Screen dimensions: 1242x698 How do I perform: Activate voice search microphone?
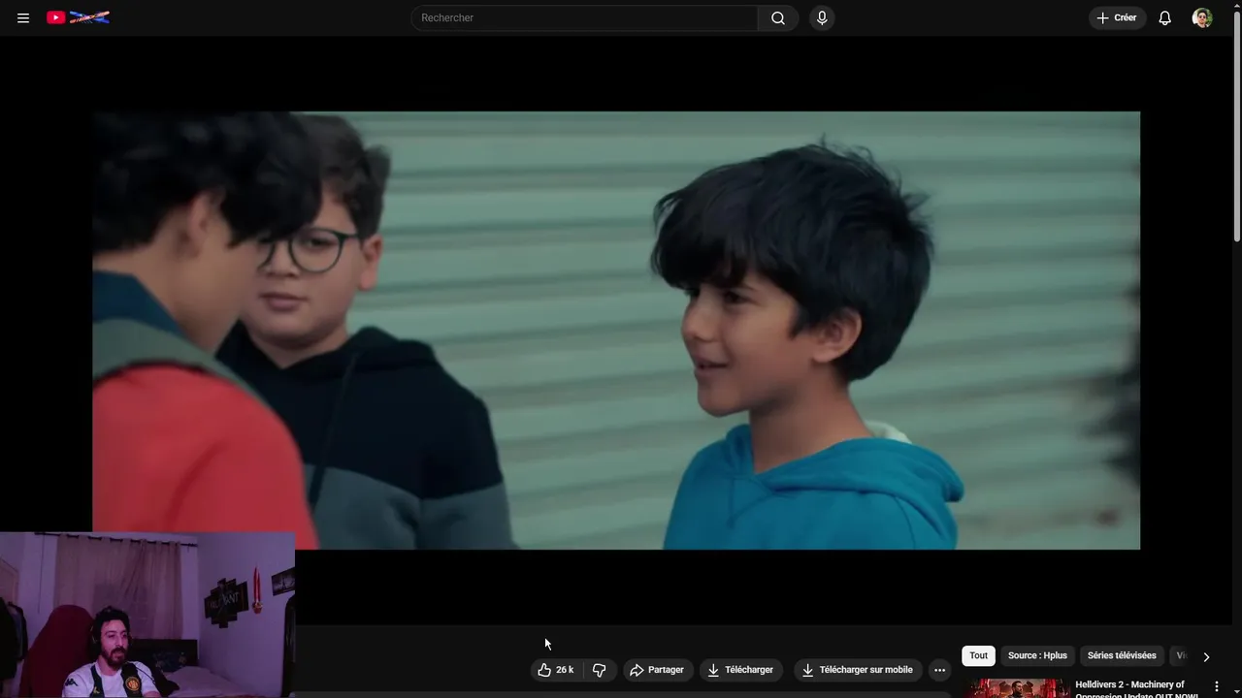coord(822,17)
